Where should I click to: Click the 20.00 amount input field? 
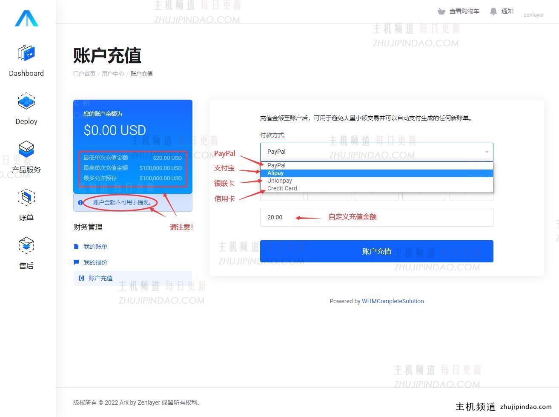click(376, 217)
